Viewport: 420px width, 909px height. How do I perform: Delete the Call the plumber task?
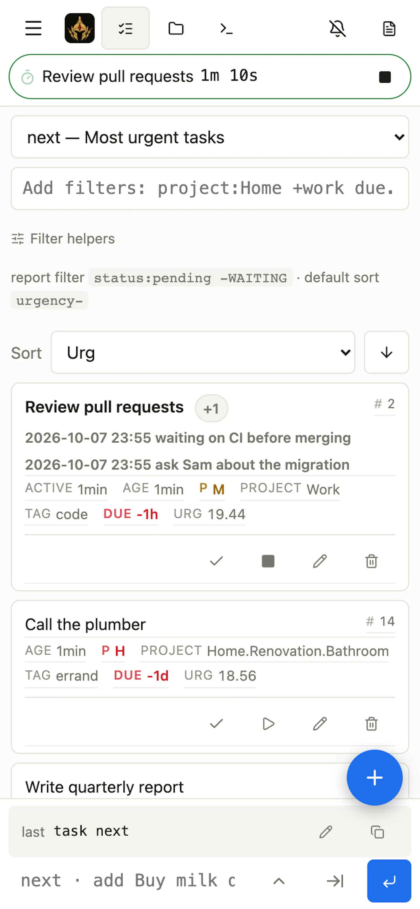(371, 724)
